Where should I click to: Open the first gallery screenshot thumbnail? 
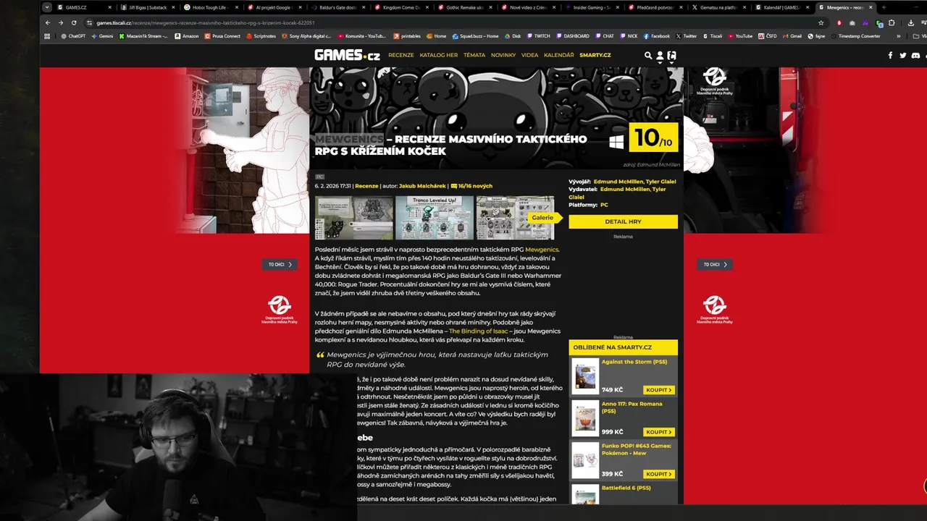[354, 217]
